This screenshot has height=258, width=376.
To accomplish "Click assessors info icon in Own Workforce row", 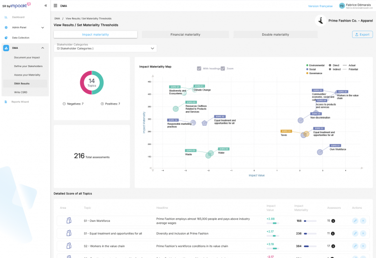I will click(333, 220).
